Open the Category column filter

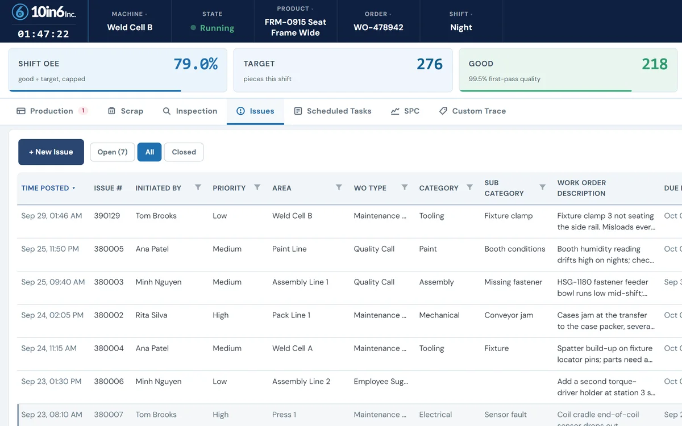coord(469,187)
